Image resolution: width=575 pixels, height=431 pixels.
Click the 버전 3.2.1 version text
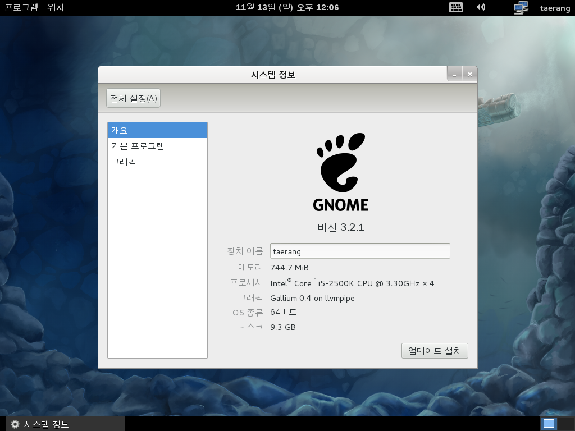[341, 227]
